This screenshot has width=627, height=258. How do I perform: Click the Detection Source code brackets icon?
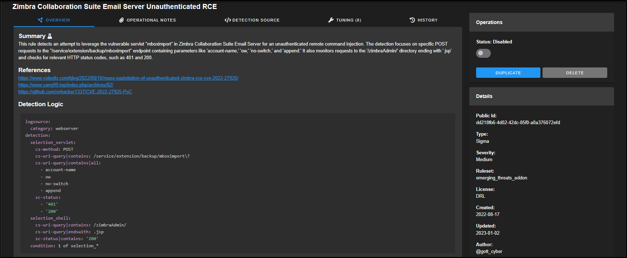click(227, 20)
